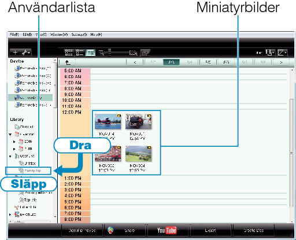Viewport: 296px width, 240px height.
Task: Click the YouTube upload button
Action: [168, 230]
